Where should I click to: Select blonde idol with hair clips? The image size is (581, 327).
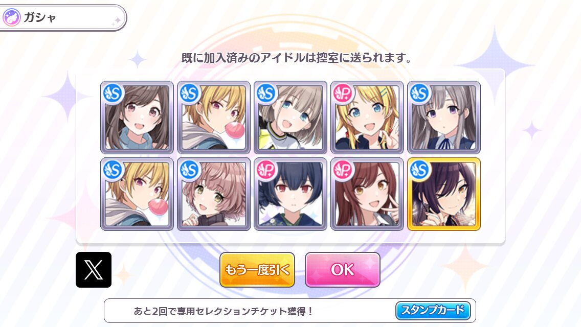pos(367,118)
